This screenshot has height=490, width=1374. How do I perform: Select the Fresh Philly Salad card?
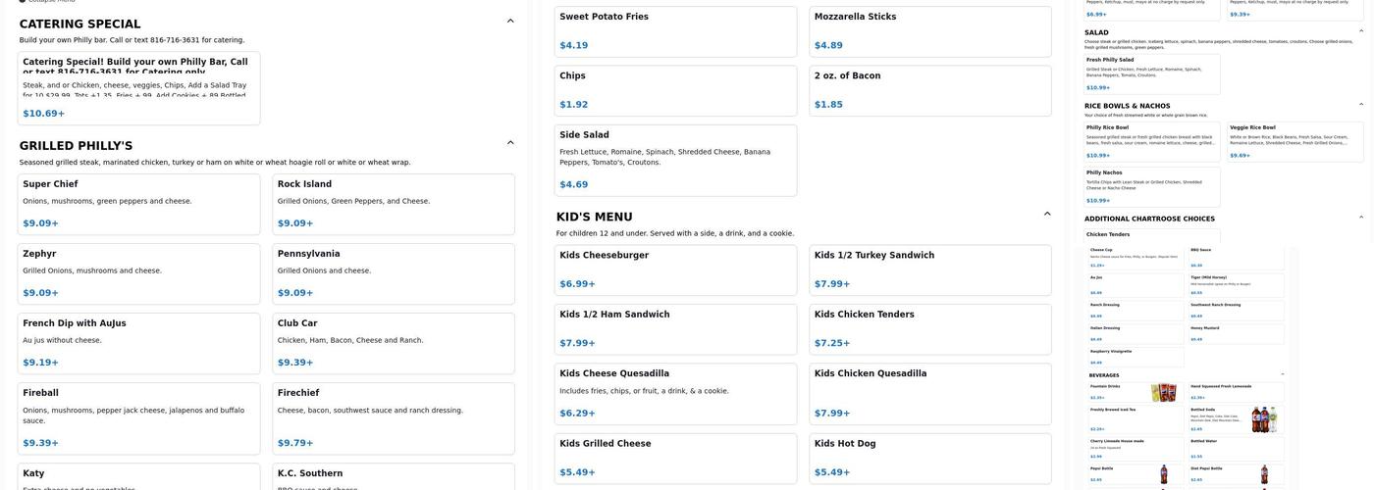1151,73
